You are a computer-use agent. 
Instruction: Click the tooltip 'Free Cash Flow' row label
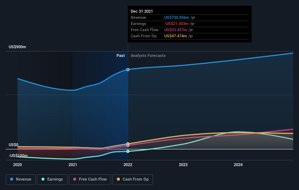pyautogui.click(x=145, y=30)
